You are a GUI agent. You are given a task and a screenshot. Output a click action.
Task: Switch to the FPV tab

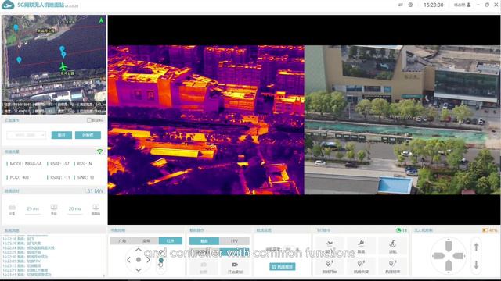(x=234, y=241)
